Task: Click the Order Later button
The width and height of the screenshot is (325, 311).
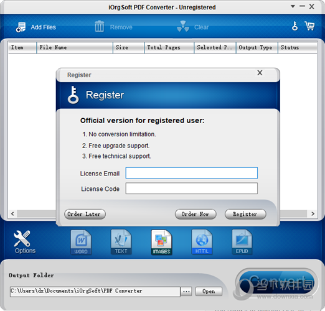Action: (x=85, y=214)
